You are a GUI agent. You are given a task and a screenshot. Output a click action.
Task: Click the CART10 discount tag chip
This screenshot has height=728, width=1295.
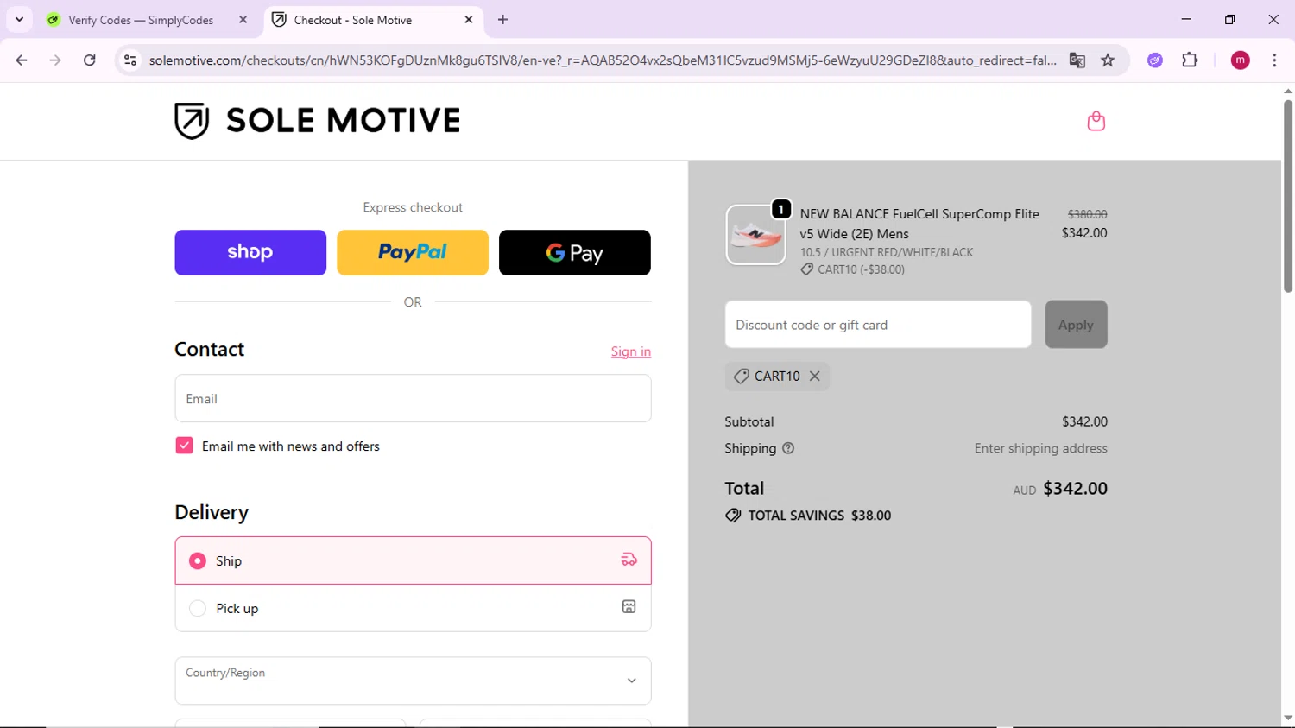tap(777, 377)
